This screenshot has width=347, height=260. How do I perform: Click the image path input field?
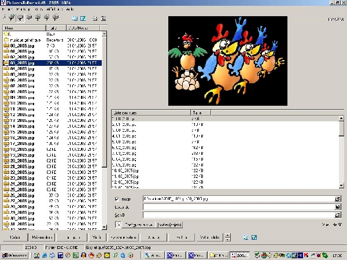pos(238,199)
